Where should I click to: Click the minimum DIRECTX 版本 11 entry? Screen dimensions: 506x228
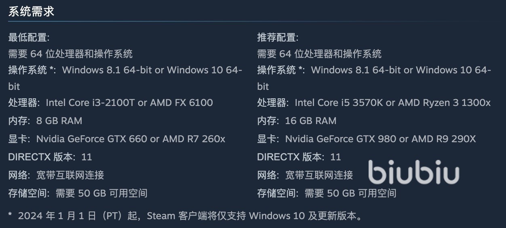tap(50, 157)
